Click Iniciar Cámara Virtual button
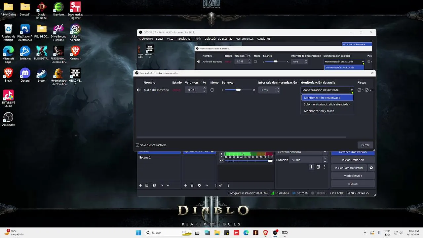The height and width of the screenshot is (238, 423). tap(349, 168)
